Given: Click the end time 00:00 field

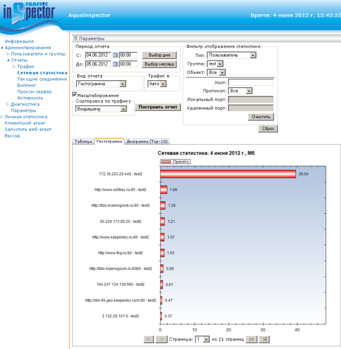Looking at the screenshot, I should click(x=128, y=64).
